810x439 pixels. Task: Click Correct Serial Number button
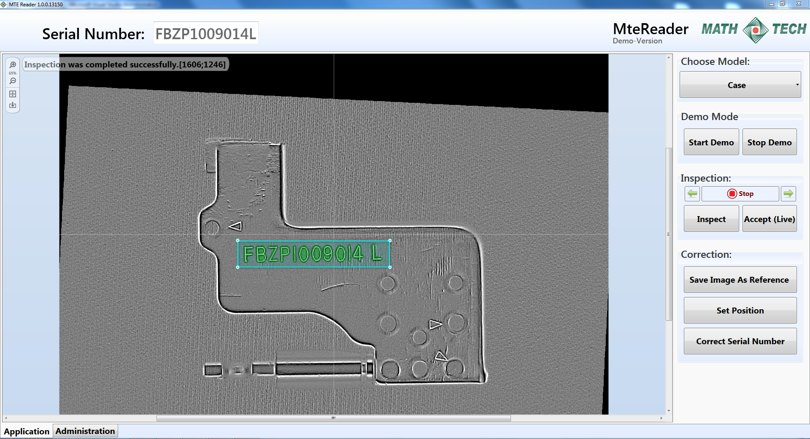740,341
